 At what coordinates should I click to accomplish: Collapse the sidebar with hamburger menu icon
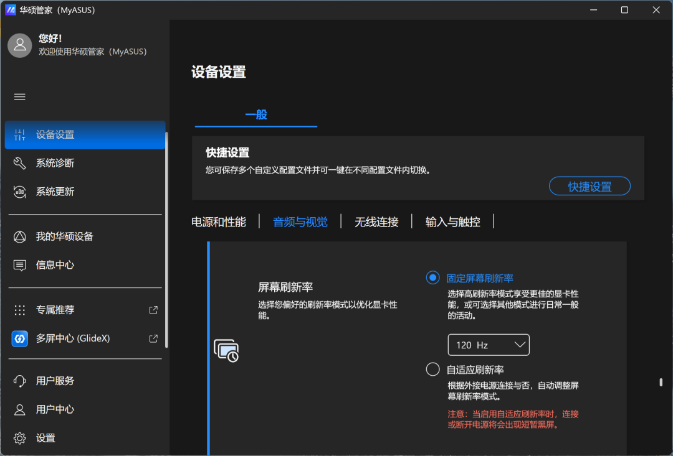(20, 97)
